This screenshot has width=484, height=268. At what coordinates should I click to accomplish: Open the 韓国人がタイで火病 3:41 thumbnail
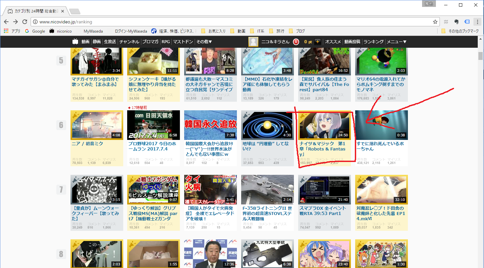click(211, 189)
